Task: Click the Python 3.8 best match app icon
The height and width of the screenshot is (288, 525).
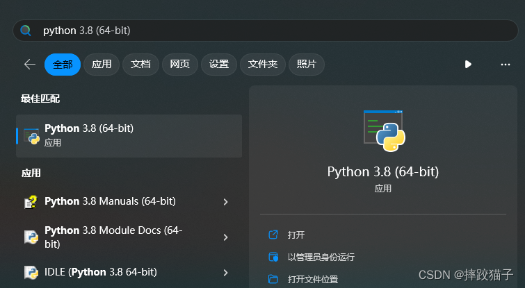Action: [32, 136]
